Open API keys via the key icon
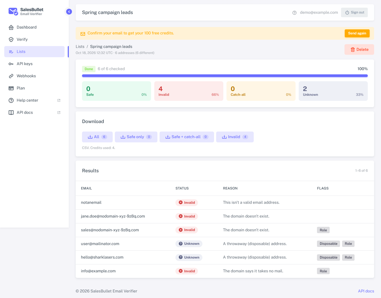381x298 pixels. pos(11,64)
